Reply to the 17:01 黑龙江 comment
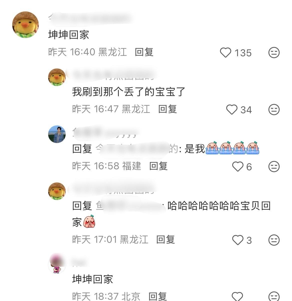The image size is (292, 301). point(165,239)
